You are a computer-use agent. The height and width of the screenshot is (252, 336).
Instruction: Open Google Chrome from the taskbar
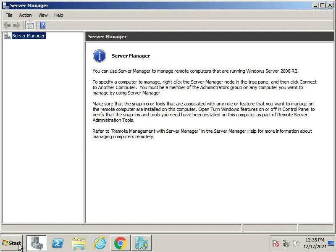(x=121, y=243)
